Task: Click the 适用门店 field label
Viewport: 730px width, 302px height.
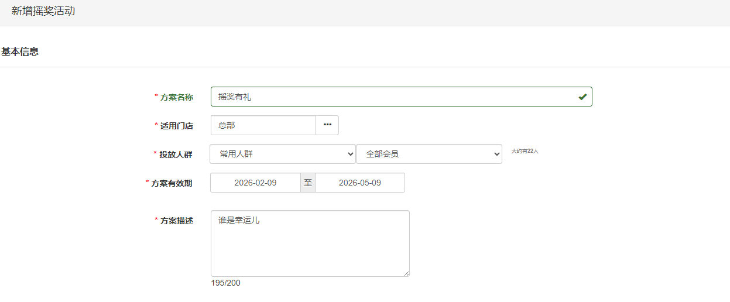Action: [176, 126]
